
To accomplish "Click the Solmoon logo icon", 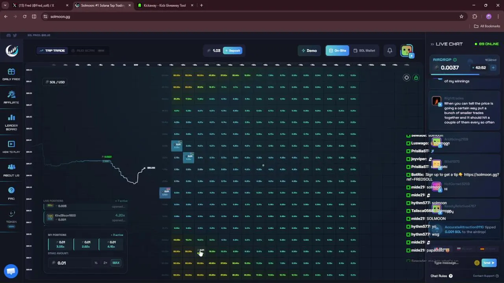I will pyautogui.click(x=12, y=51).
